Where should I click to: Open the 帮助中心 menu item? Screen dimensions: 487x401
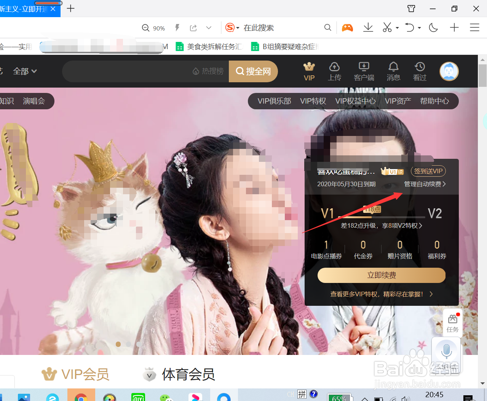pos(434,101)
